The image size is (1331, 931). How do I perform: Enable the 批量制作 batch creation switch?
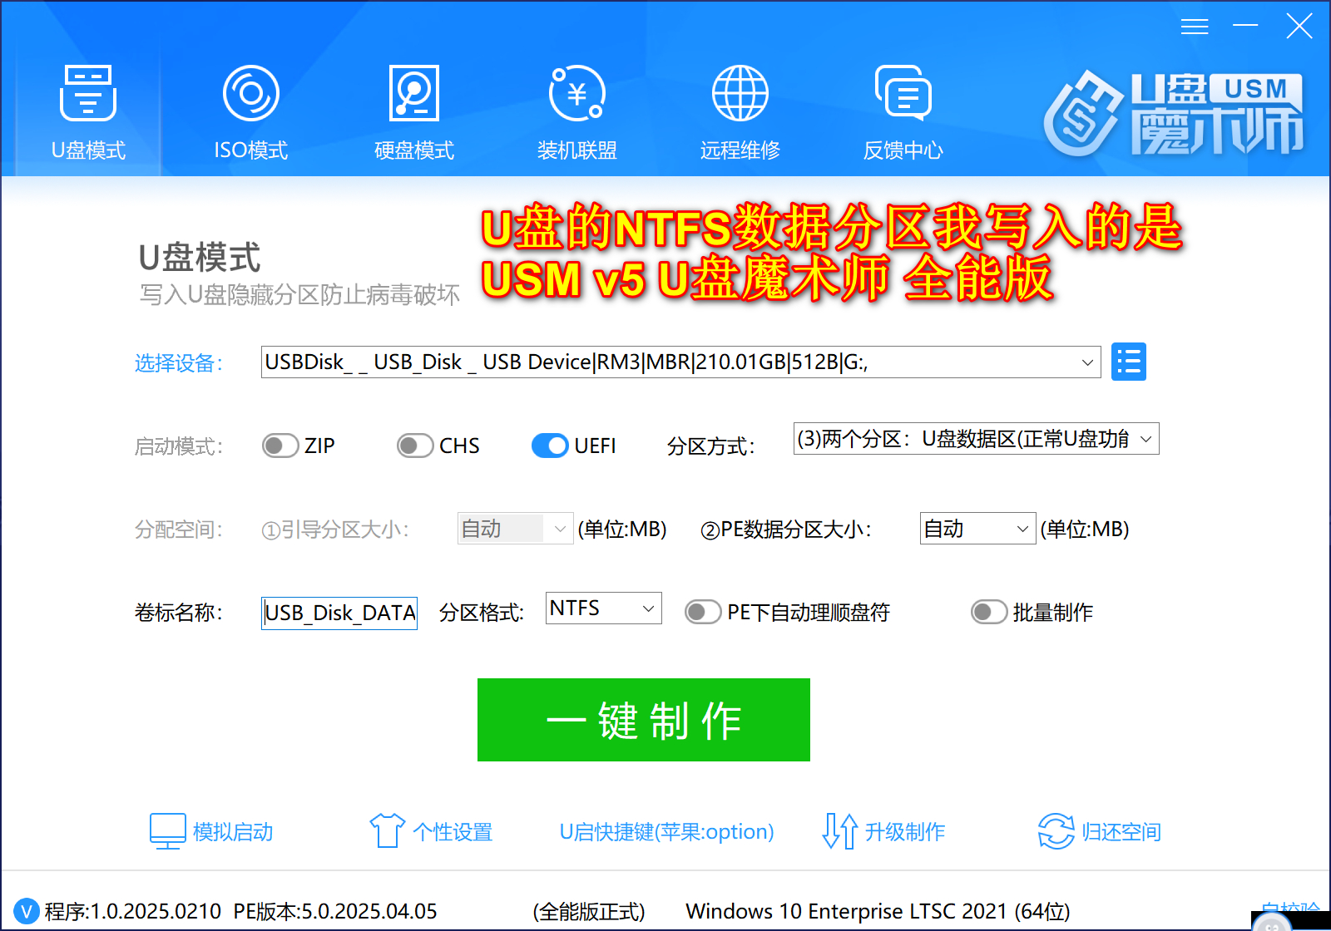coord(989,613)
